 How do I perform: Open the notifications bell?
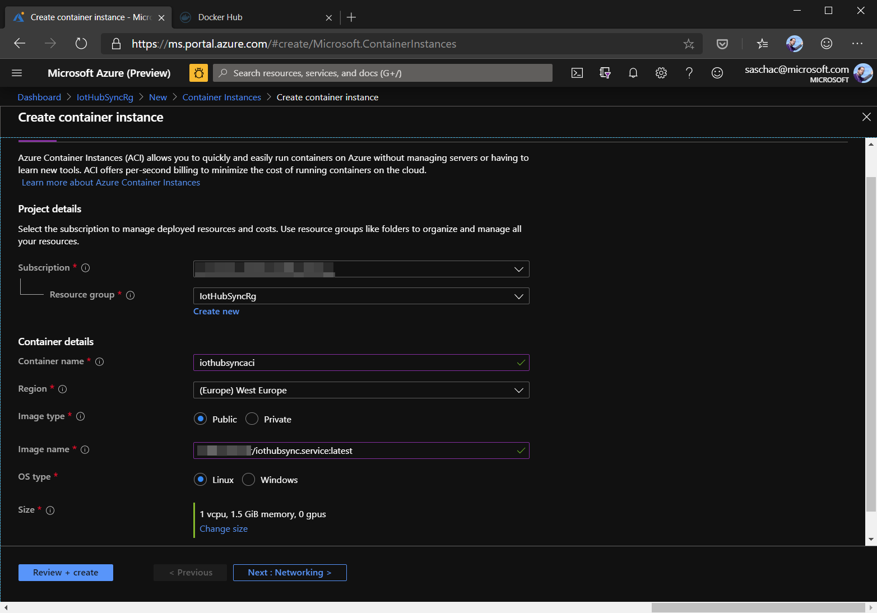pos(633,73)
